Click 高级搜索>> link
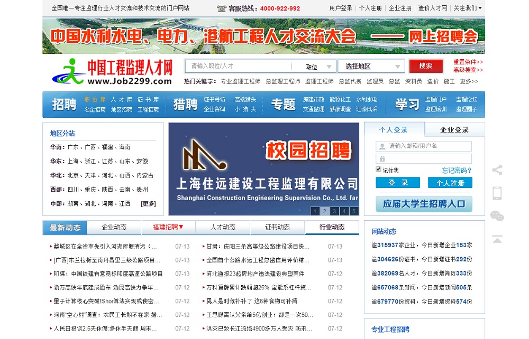Screen dimensions: 529x339 pos(468,70)
